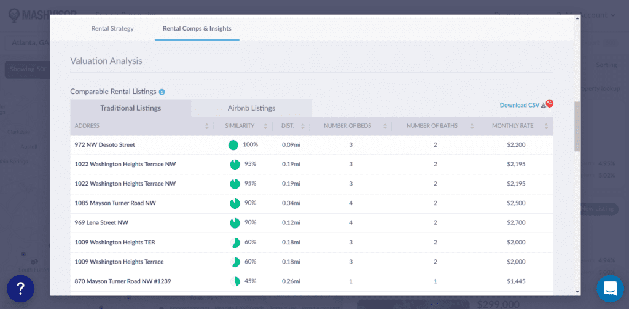The width and height of the screenshot is (629, 309).
Task: Sort by Monthly Rate column arrows
Action: pos(546,127)
